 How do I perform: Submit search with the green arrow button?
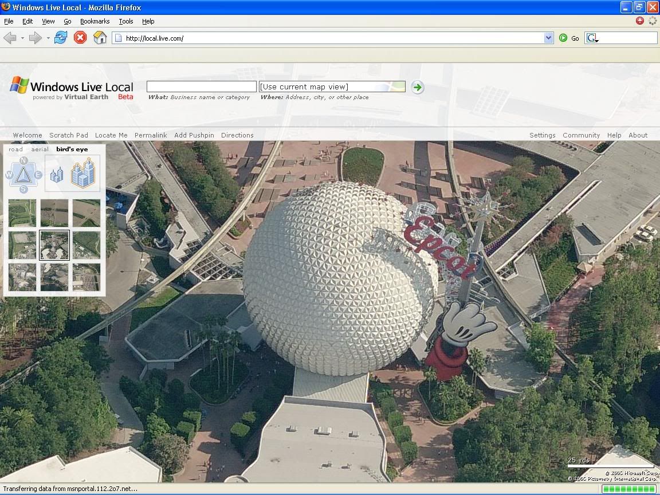point(417,87)
